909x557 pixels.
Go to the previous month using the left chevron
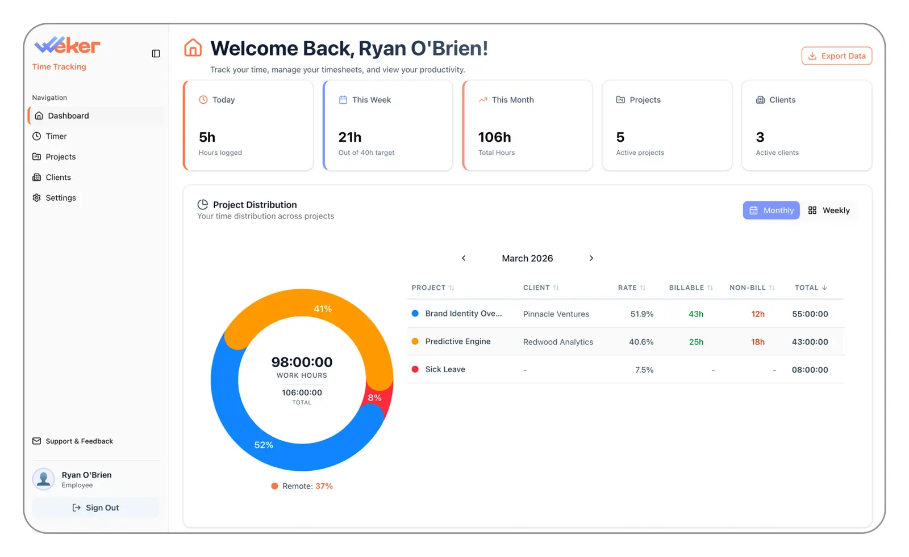click(464, 258)
